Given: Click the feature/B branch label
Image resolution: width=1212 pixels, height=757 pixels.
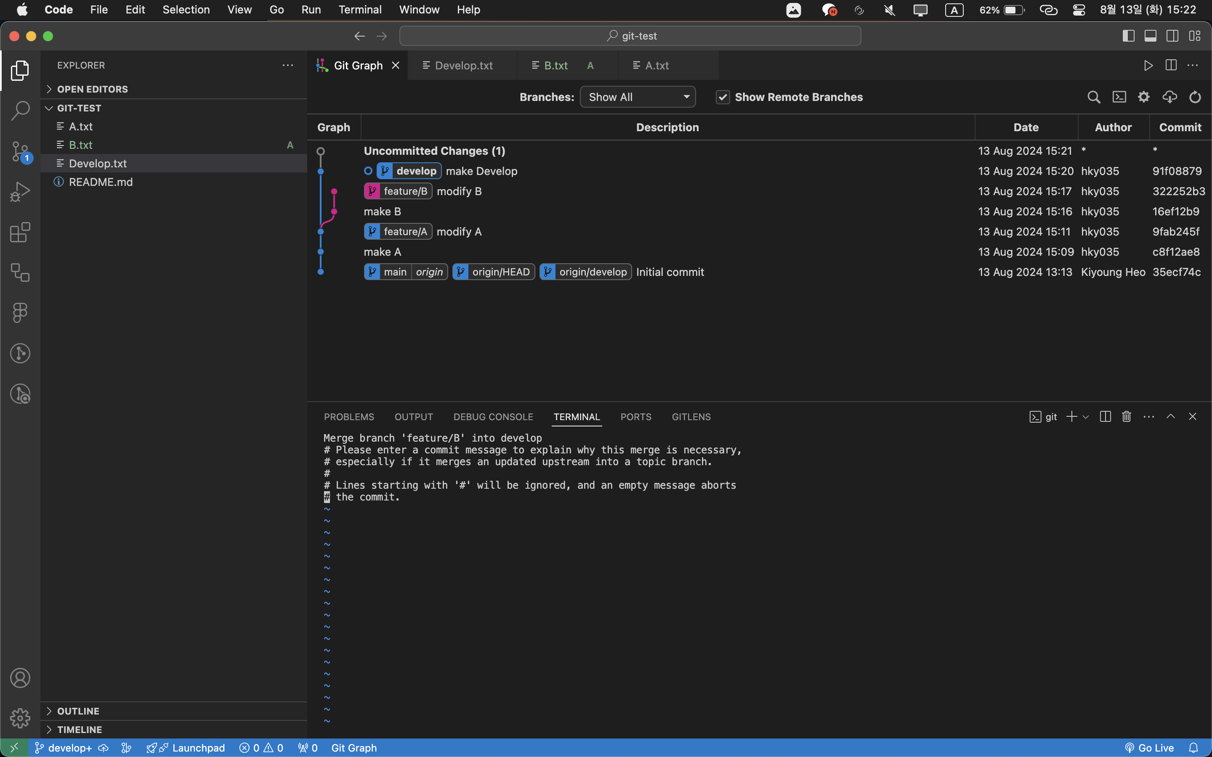Looking at the screenshot, I should [x=398, y=191].
